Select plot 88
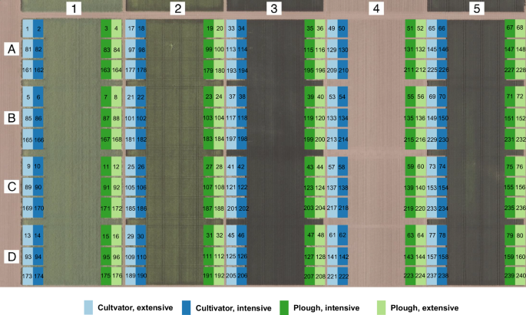526x315 pixels. pyautogui.click(x=117, y=118)
